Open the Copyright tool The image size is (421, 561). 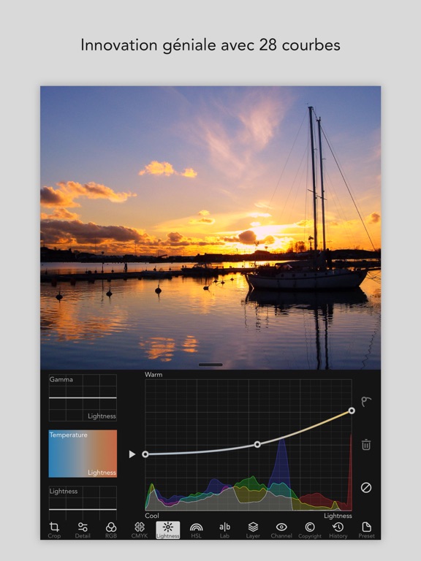click(310, 530)
